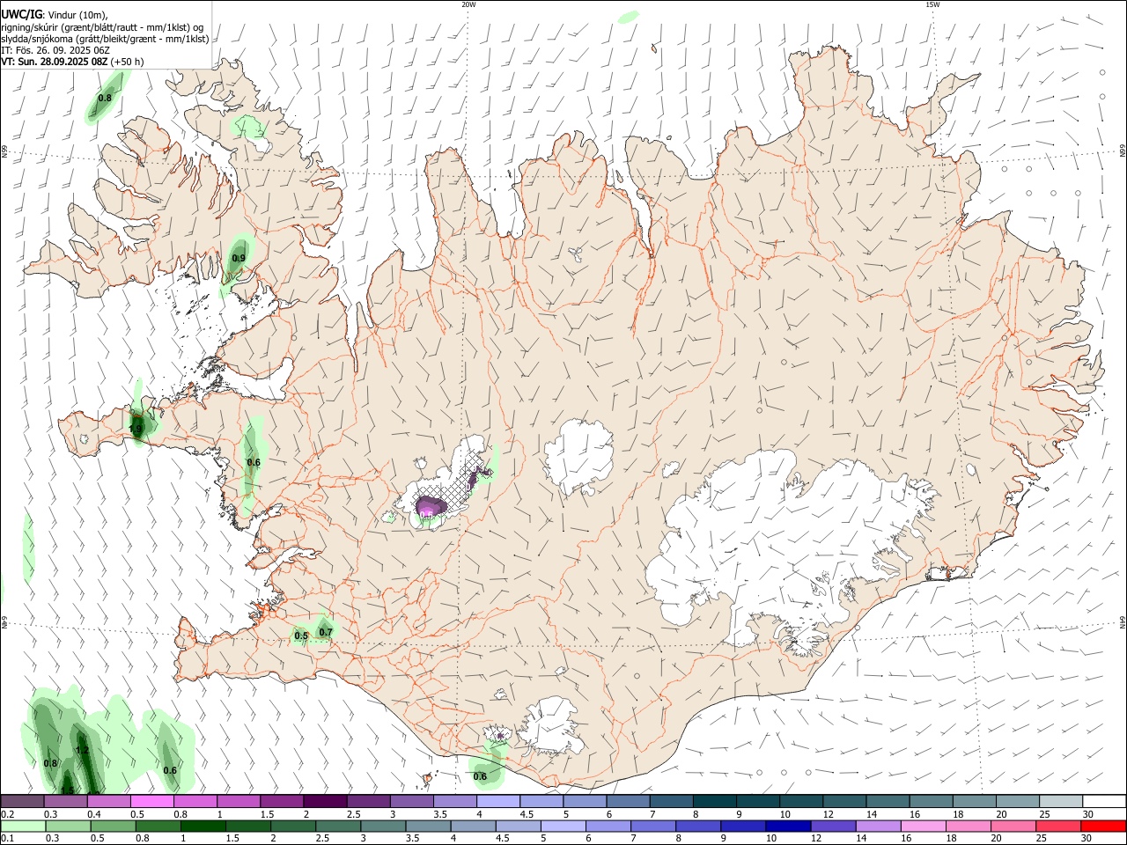Pick the darkest purple swatch labeled 2 in the upper legend row
1127x845 pixels.
(x=324, y=802)
